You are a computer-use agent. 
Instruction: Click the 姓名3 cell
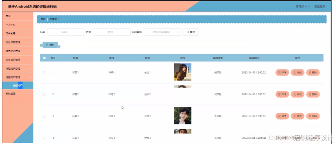point(148,116)
